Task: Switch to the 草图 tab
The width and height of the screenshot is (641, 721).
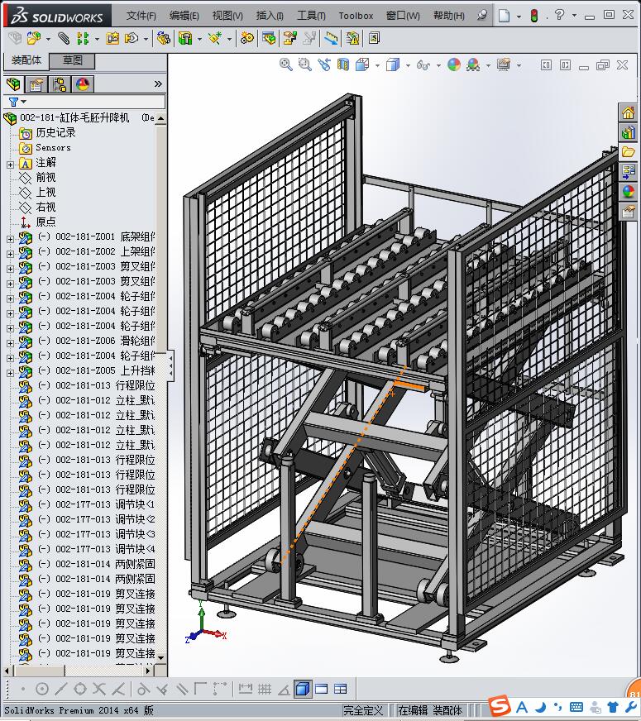Action: [72, 60]
